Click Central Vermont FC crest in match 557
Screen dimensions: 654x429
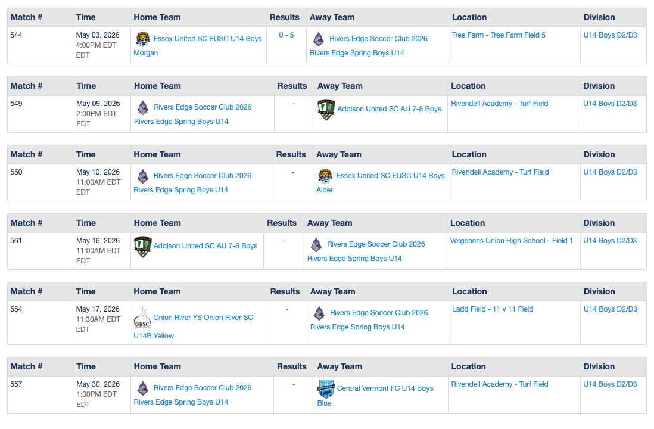pyautogui.click(x=326, y=389)
